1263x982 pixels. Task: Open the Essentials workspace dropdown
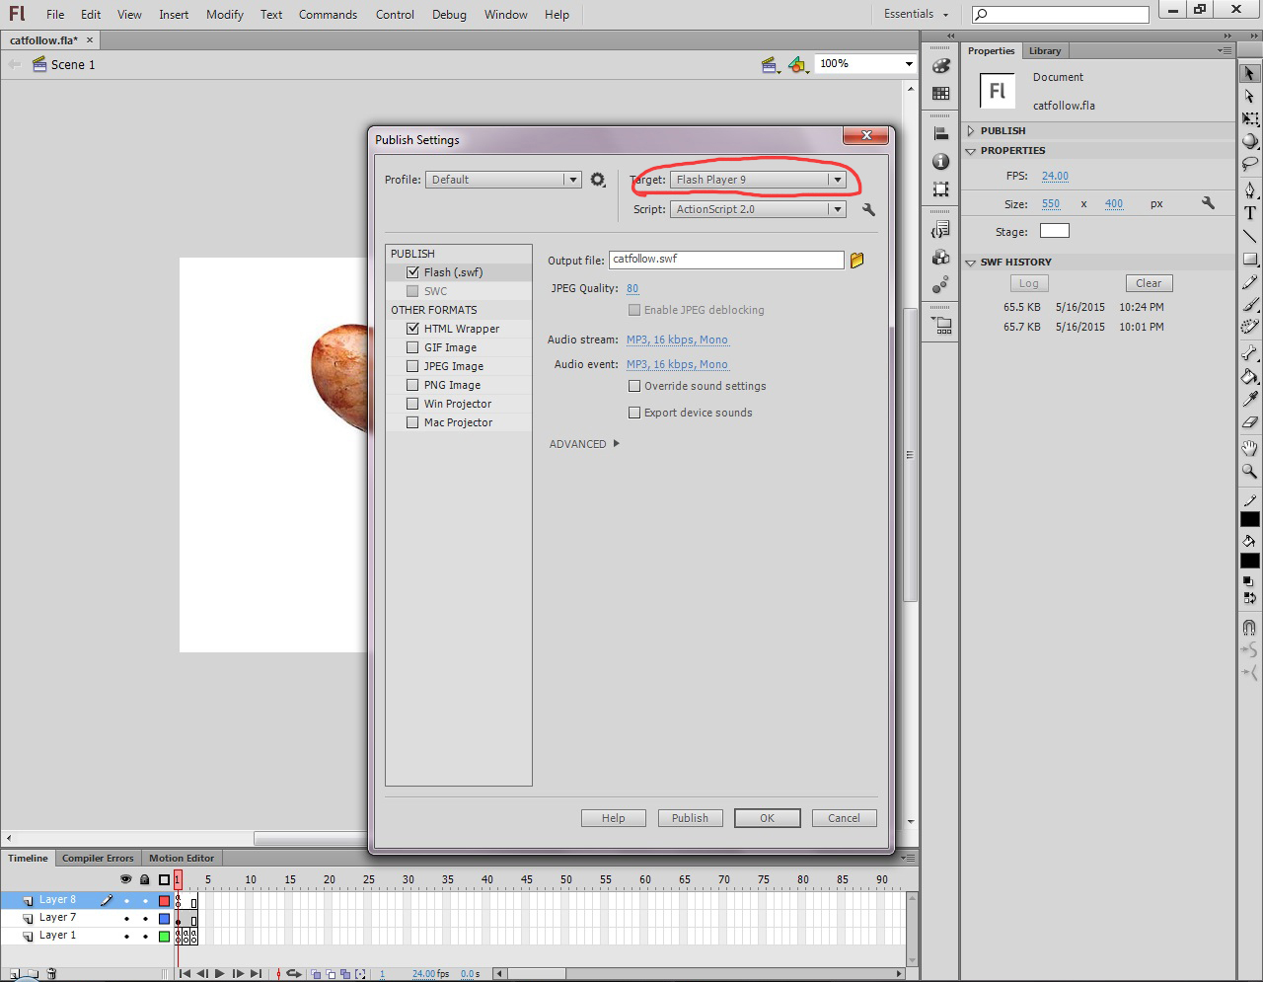[x=917, y=14]
